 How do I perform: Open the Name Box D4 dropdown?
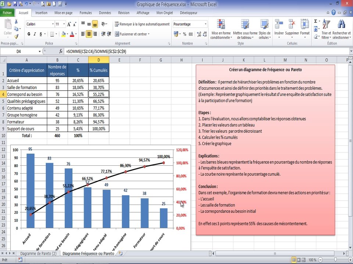(x=40, y=51)
